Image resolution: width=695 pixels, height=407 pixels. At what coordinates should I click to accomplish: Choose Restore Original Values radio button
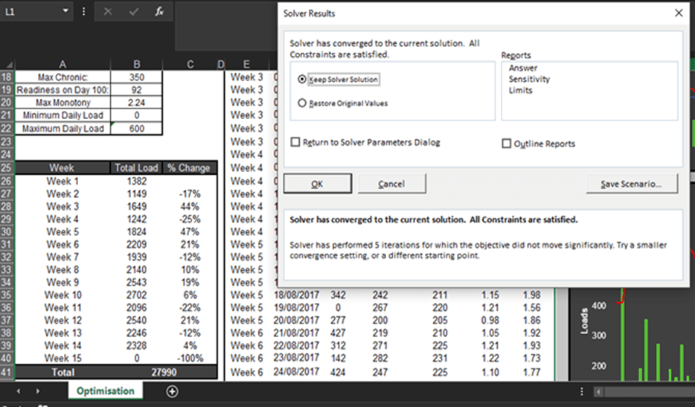point(302,103)
